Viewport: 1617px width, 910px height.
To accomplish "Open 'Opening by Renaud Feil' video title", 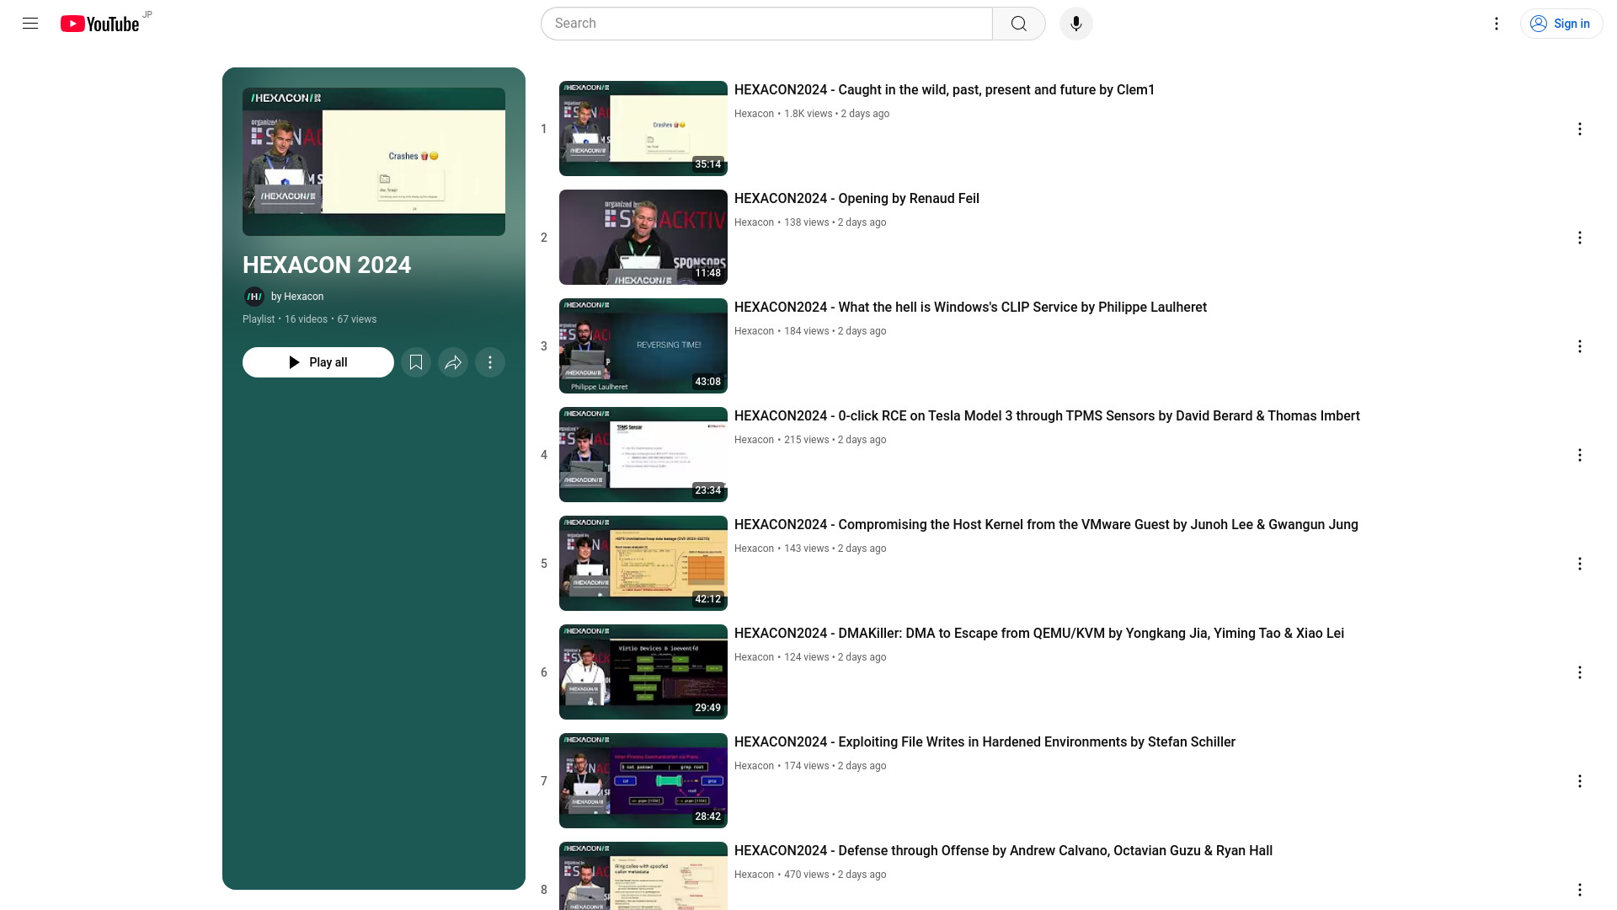I will [x=857, y=199].
